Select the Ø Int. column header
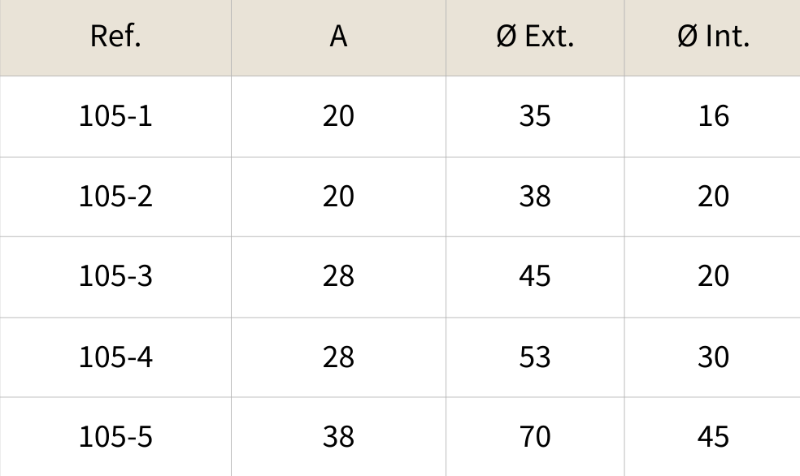The height and width of the screenshot is (476, 800). [713, 37]
